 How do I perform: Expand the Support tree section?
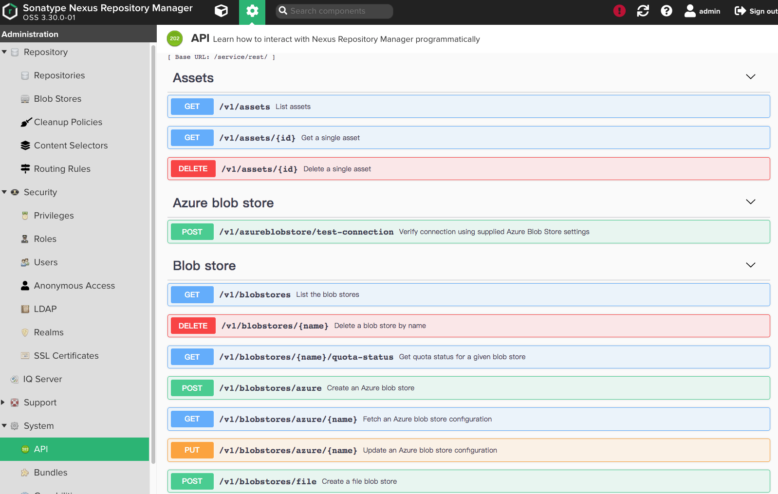[x=3, y=403]
